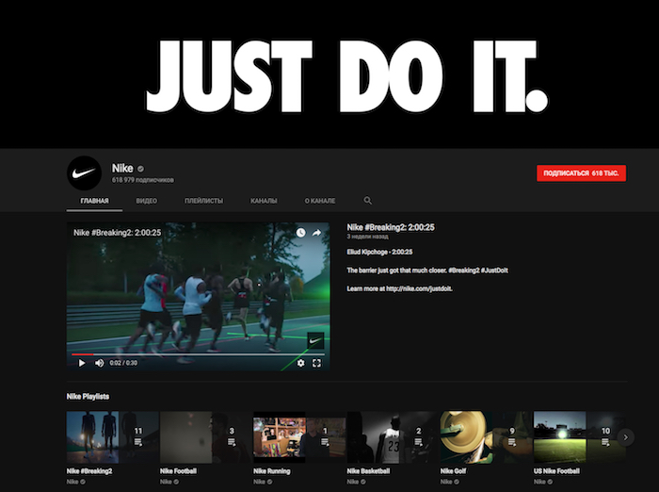
Task: Click the US Nike Football playlist title
Action: coord(557,471)
